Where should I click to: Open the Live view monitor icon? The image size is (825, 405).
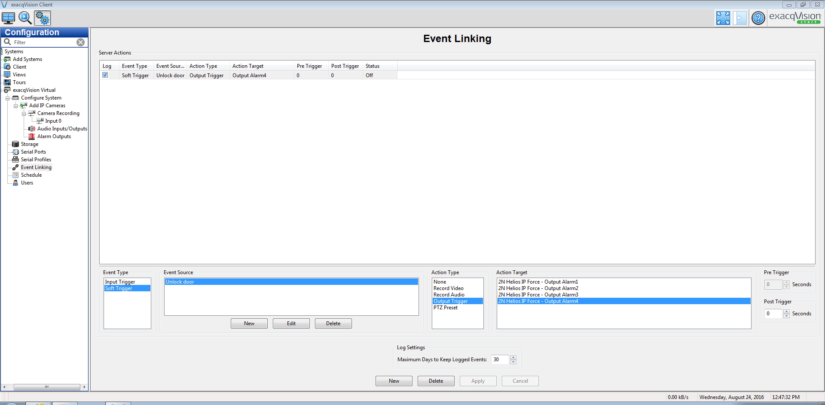click(x=9, y=18)
